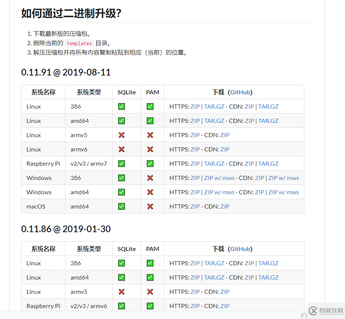Click green SQLite check icon for Windows 386
Screen dimensions: 345x319
pyautogui.click(x=121, y=178)
